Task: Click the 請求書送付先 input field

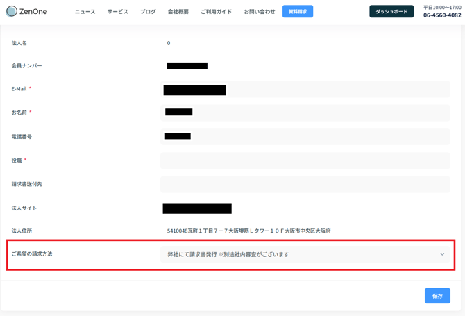Action: 305,184
